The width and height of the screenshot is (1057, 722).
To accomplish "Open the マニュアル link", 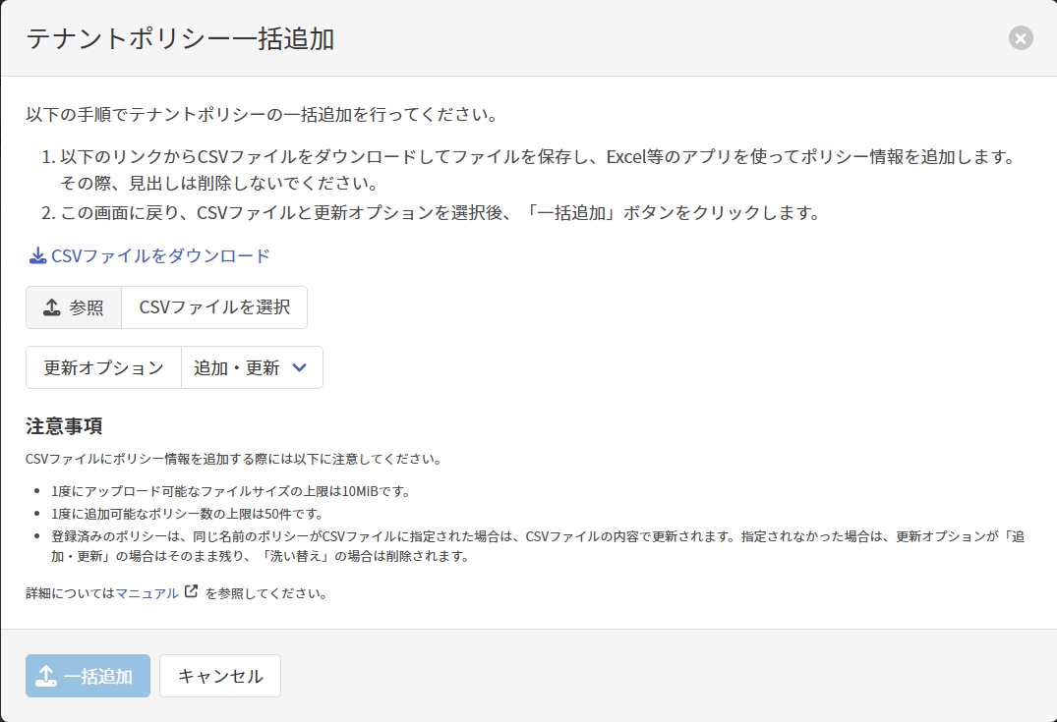I will point(147,593).
